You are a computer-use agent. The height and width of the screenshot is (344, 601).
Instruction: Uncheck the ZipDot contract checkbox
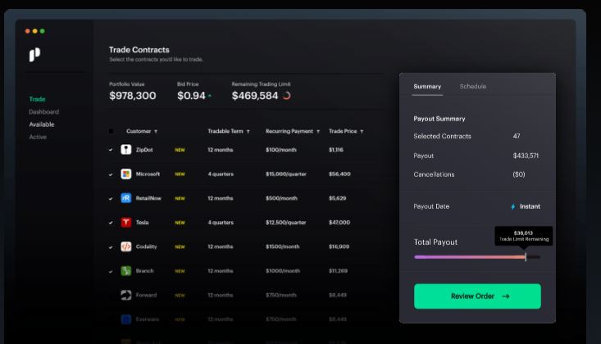[111, 151]
